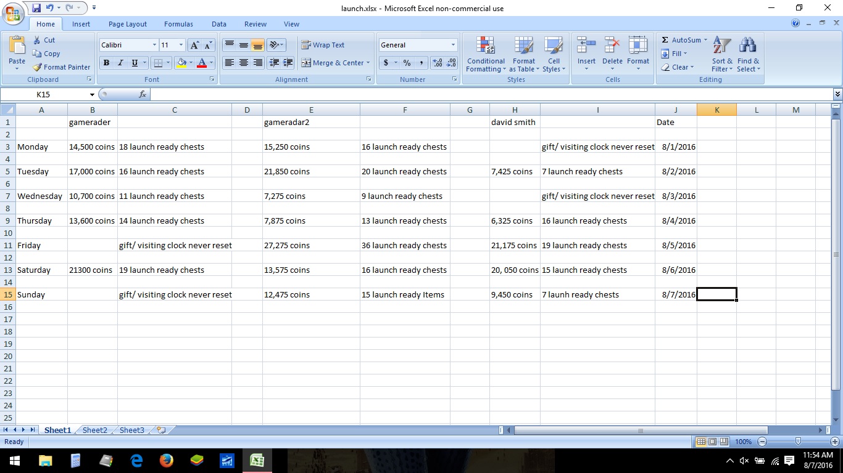Open Cell Styles gallery
This screenshot has height=473, width=843.
click(x=554, y=54)
